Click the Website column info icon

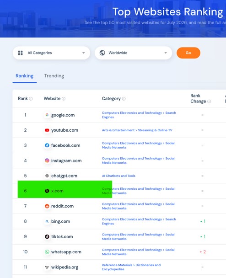[x=64, y=99]
